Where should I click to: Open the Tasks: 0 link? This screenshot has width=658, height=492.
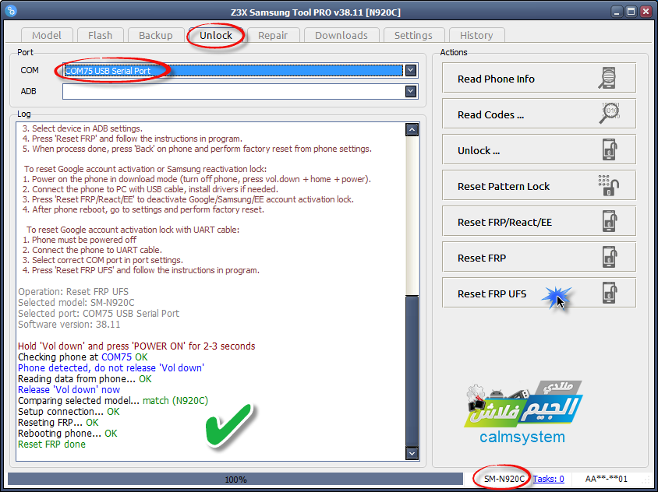coord(549,479)
